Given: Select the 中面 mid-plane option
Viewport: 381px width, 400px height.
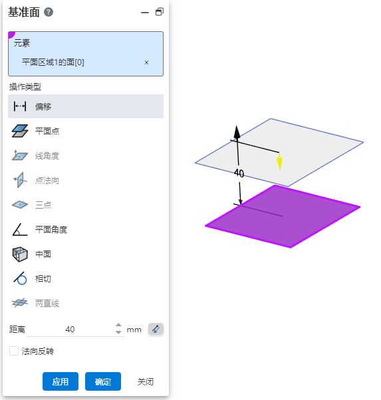Looking at the screenshot, I should [x=86, y=254].
